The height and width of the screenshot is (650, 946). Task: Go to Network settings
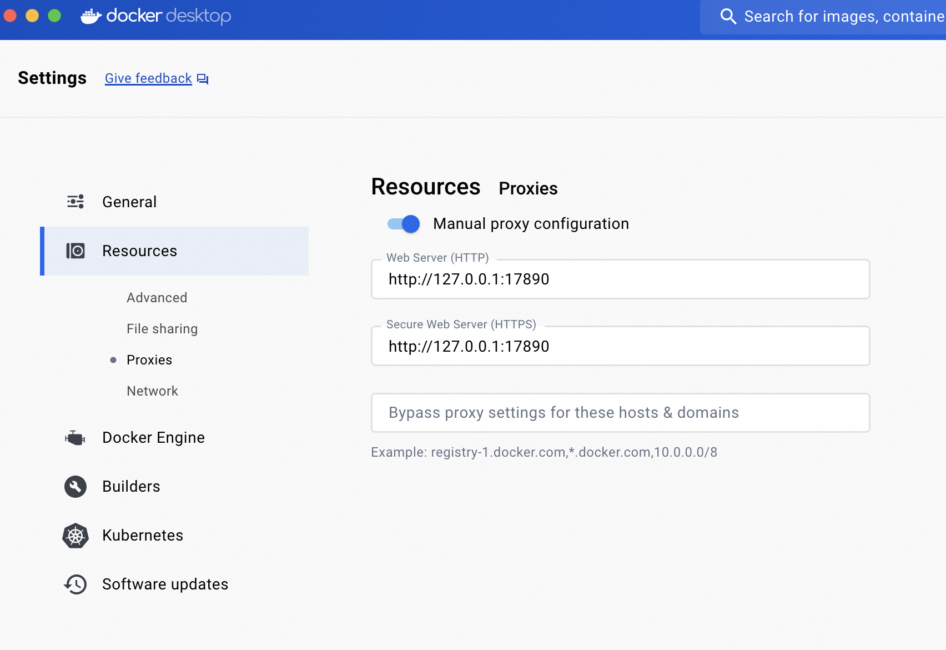(x=152, y=391)
